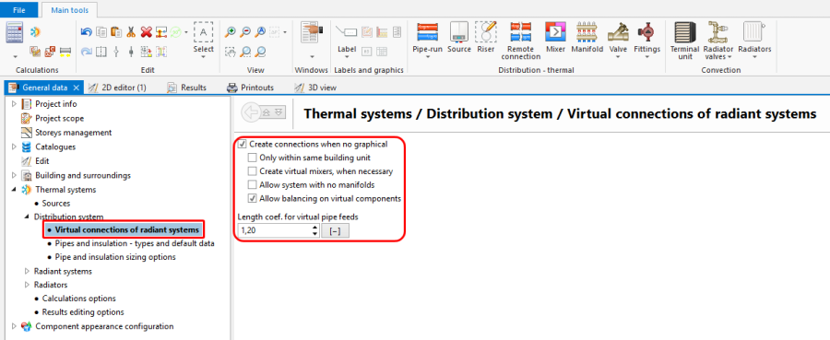Click the Calculations calculator icon
The image size is (830, 340).
tap(14, 33)
